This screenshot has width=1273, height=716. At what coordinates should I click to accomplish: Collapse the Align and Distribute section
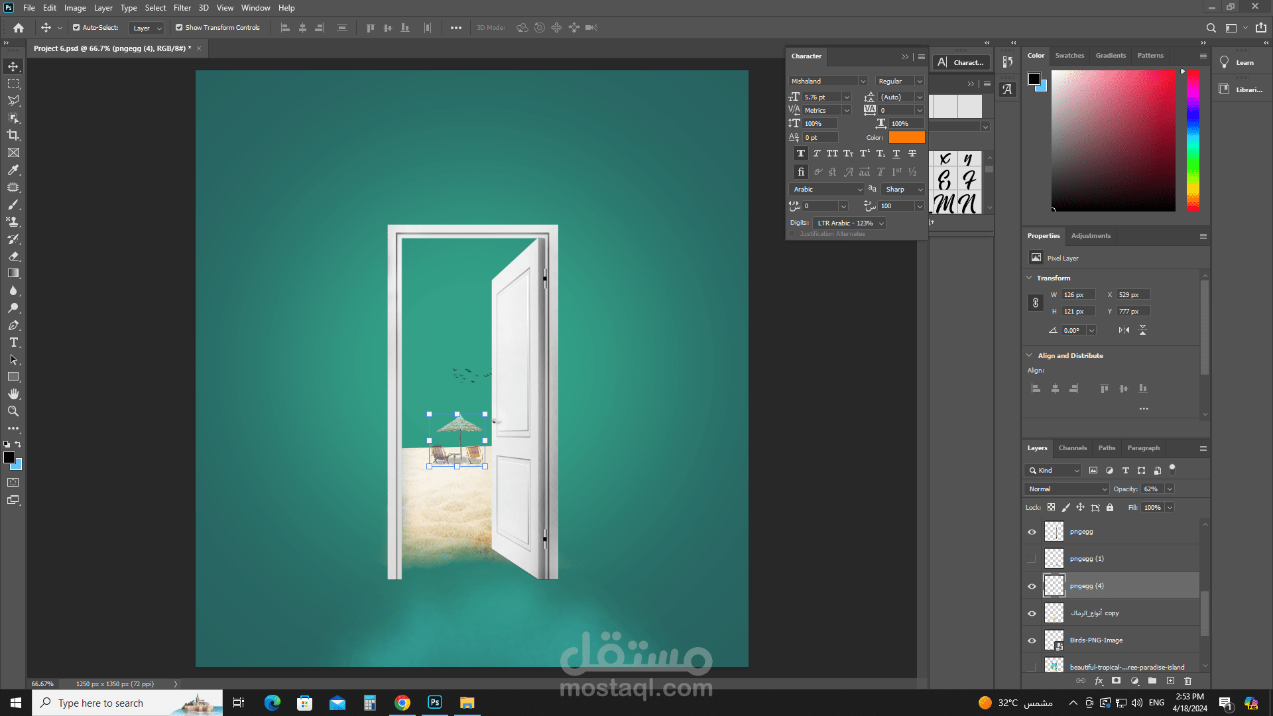(1029, 356)
